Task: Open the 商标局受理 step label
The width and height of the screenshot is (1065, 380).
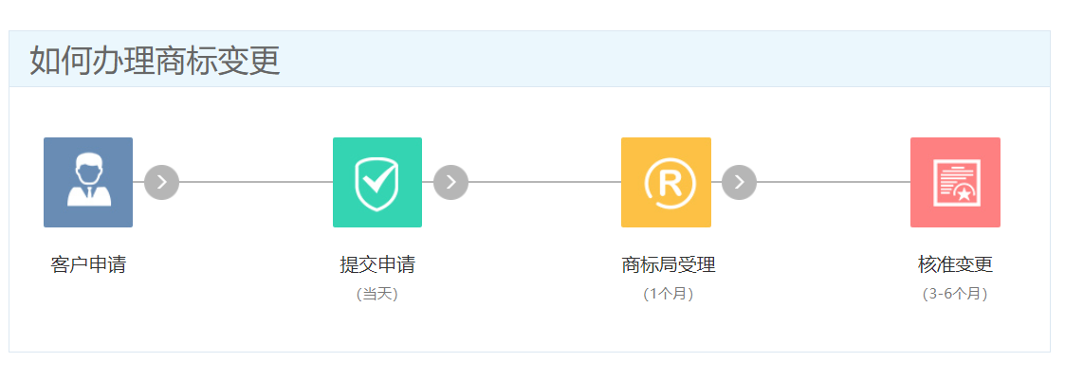Action: 669,265
